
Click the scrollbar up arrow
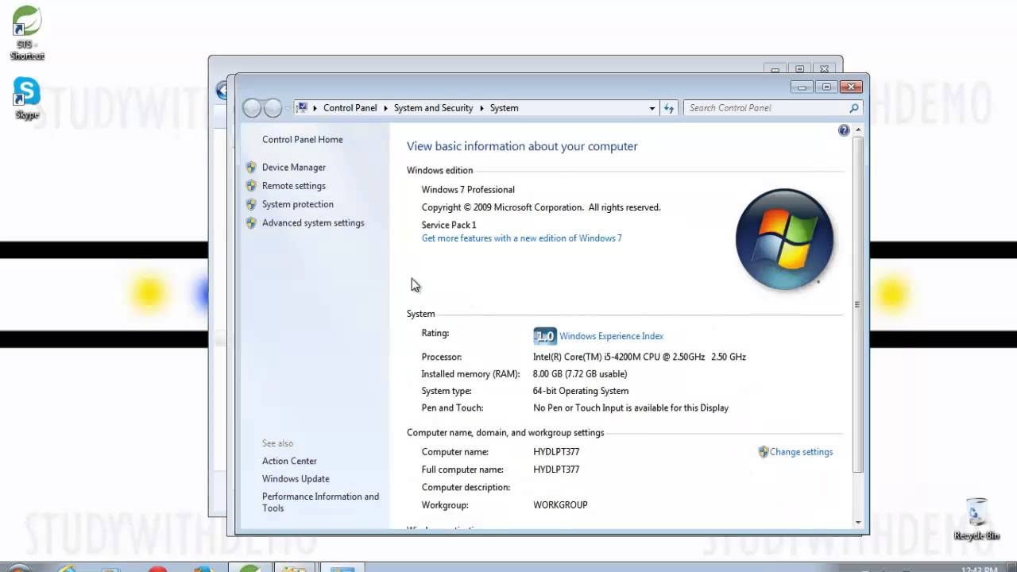click(858, 129)
